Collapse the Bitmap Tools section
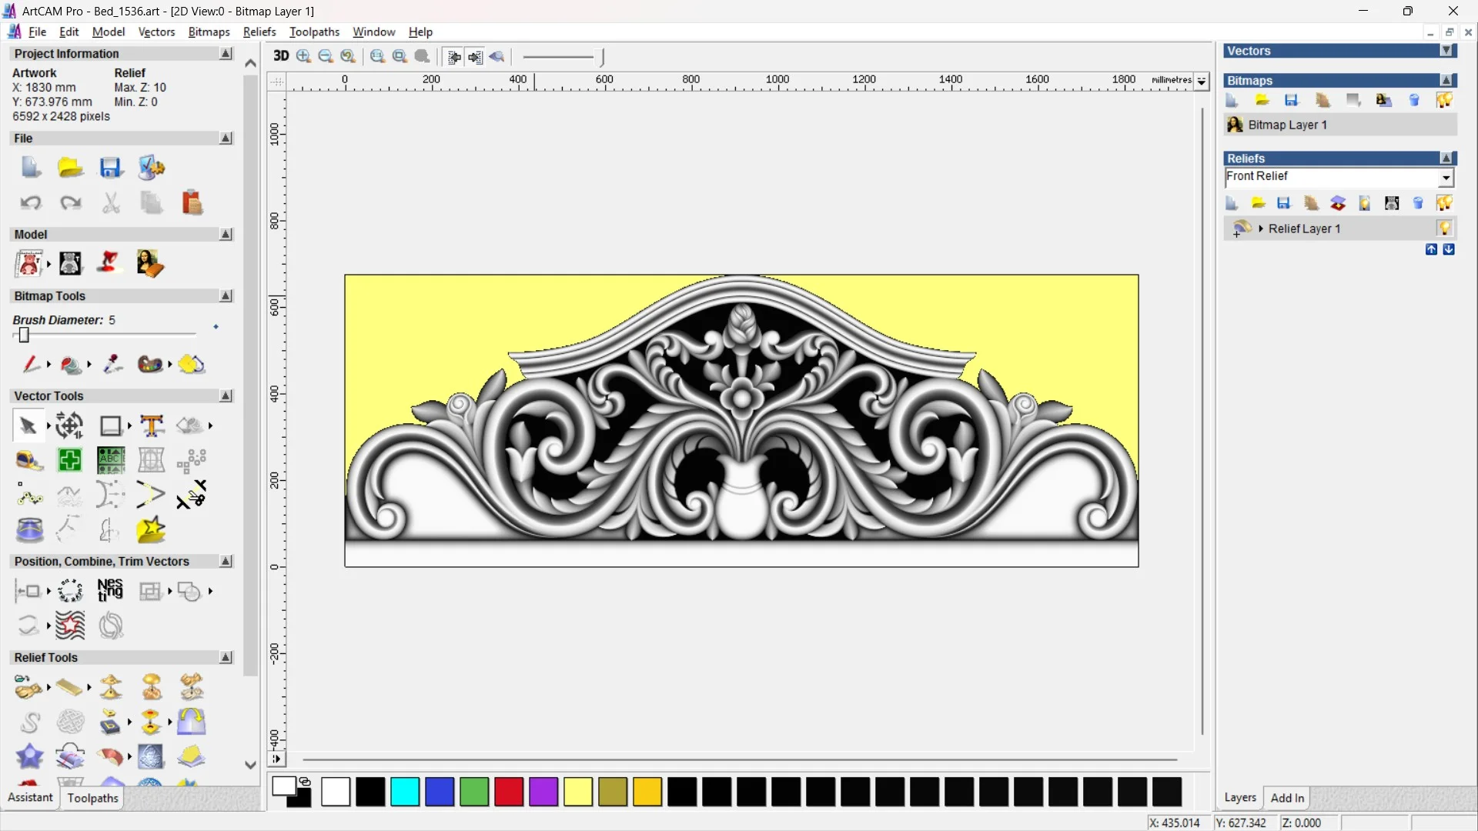The height and width of the screenshot is (831, 1478). [226, 295]
